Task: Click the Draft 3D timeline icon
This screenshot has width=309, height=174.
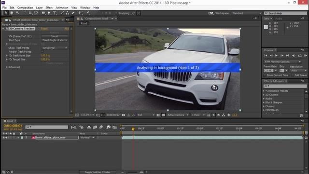Action: point(82,127)
